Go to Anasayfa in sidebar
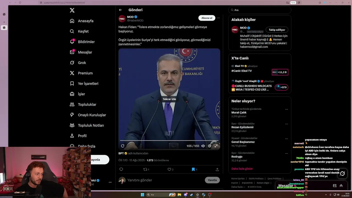 [82, 21]
